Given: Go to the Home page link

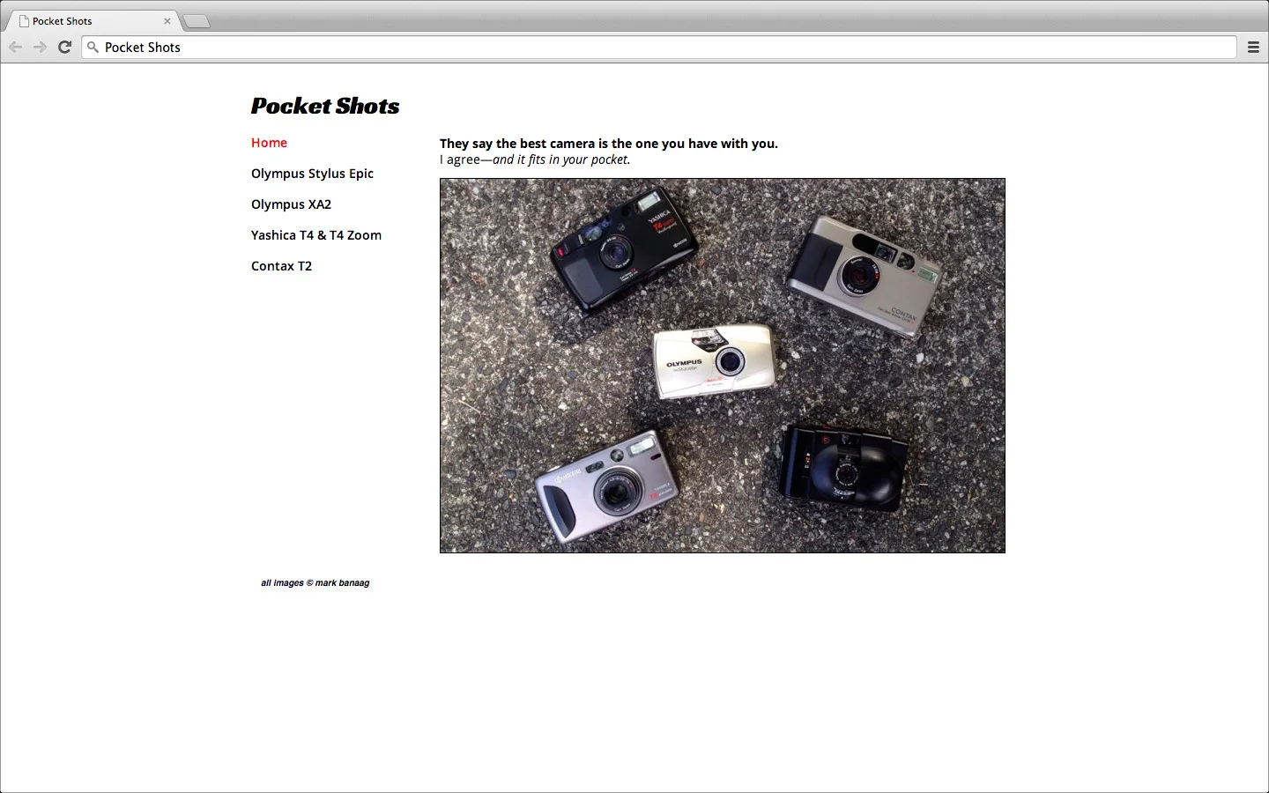Looking at the screenshot, I should pos(269,143).
